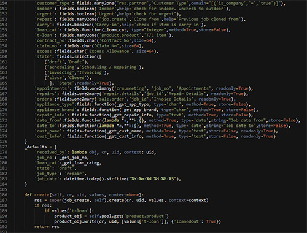Click the 'appointments' field key
The image size is (307, 233).
click(x=52, y=88)
